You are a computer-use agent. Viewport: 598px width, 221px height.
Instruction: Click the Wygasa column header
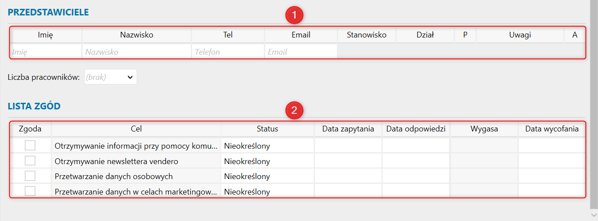click(484, 129)
